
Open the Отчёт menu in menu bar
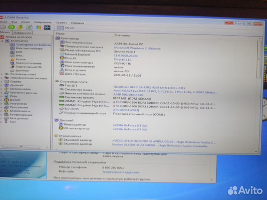26,22
